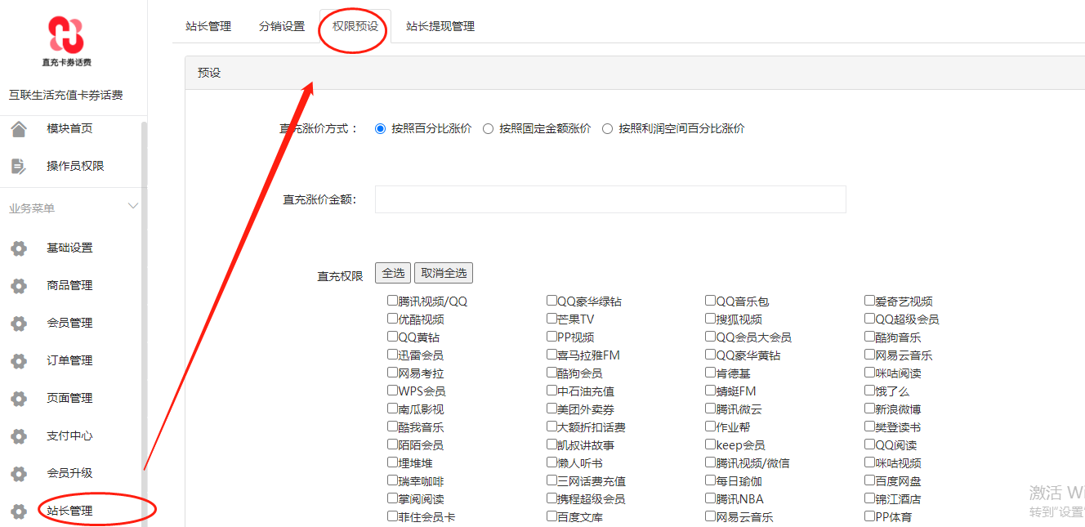Go to 基础设置 menu

(69, 248)
